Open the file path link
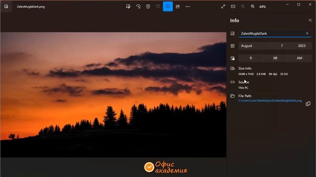 tap(270, 100)
